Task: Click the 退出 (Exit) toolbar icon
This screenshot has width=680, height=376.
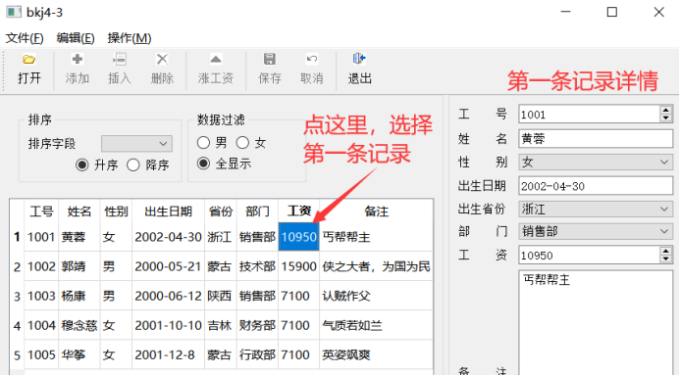Action: 359,59
